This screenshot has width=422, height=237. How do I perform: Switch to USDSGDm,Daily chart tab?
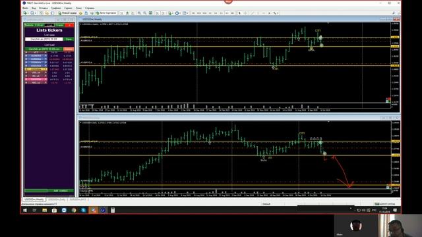point(57,199)
